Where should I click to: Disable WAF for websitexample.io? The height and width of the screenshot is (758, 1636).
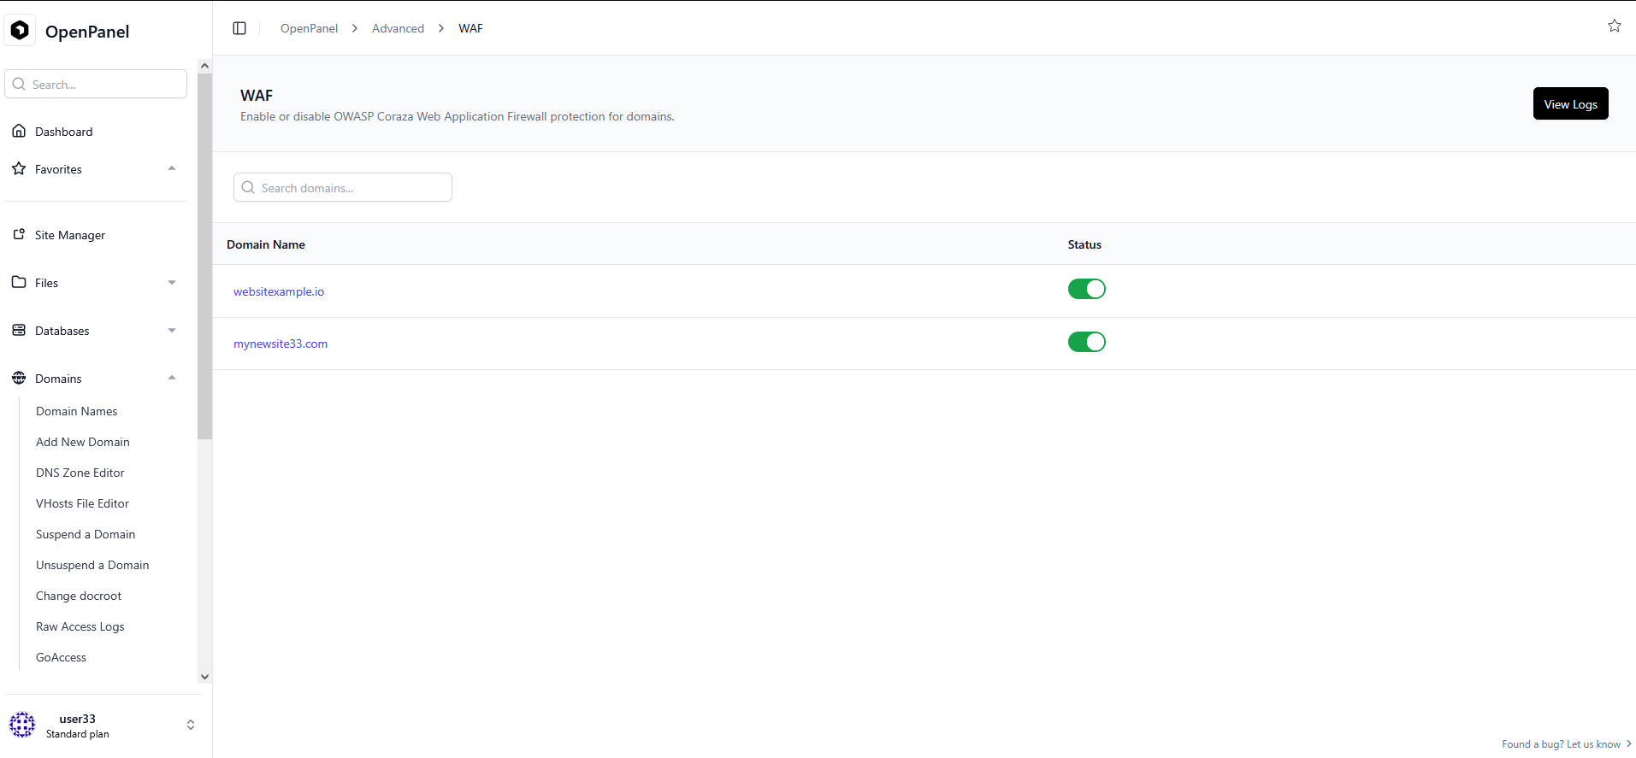coord(1086,289)
